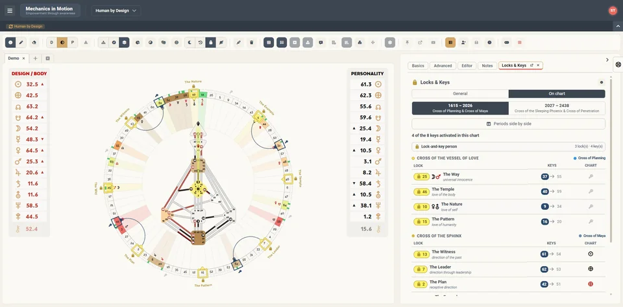The image size is (623, 307).
Task: Click the gear settings button in toolbar
Action: [x=390, y=43]
